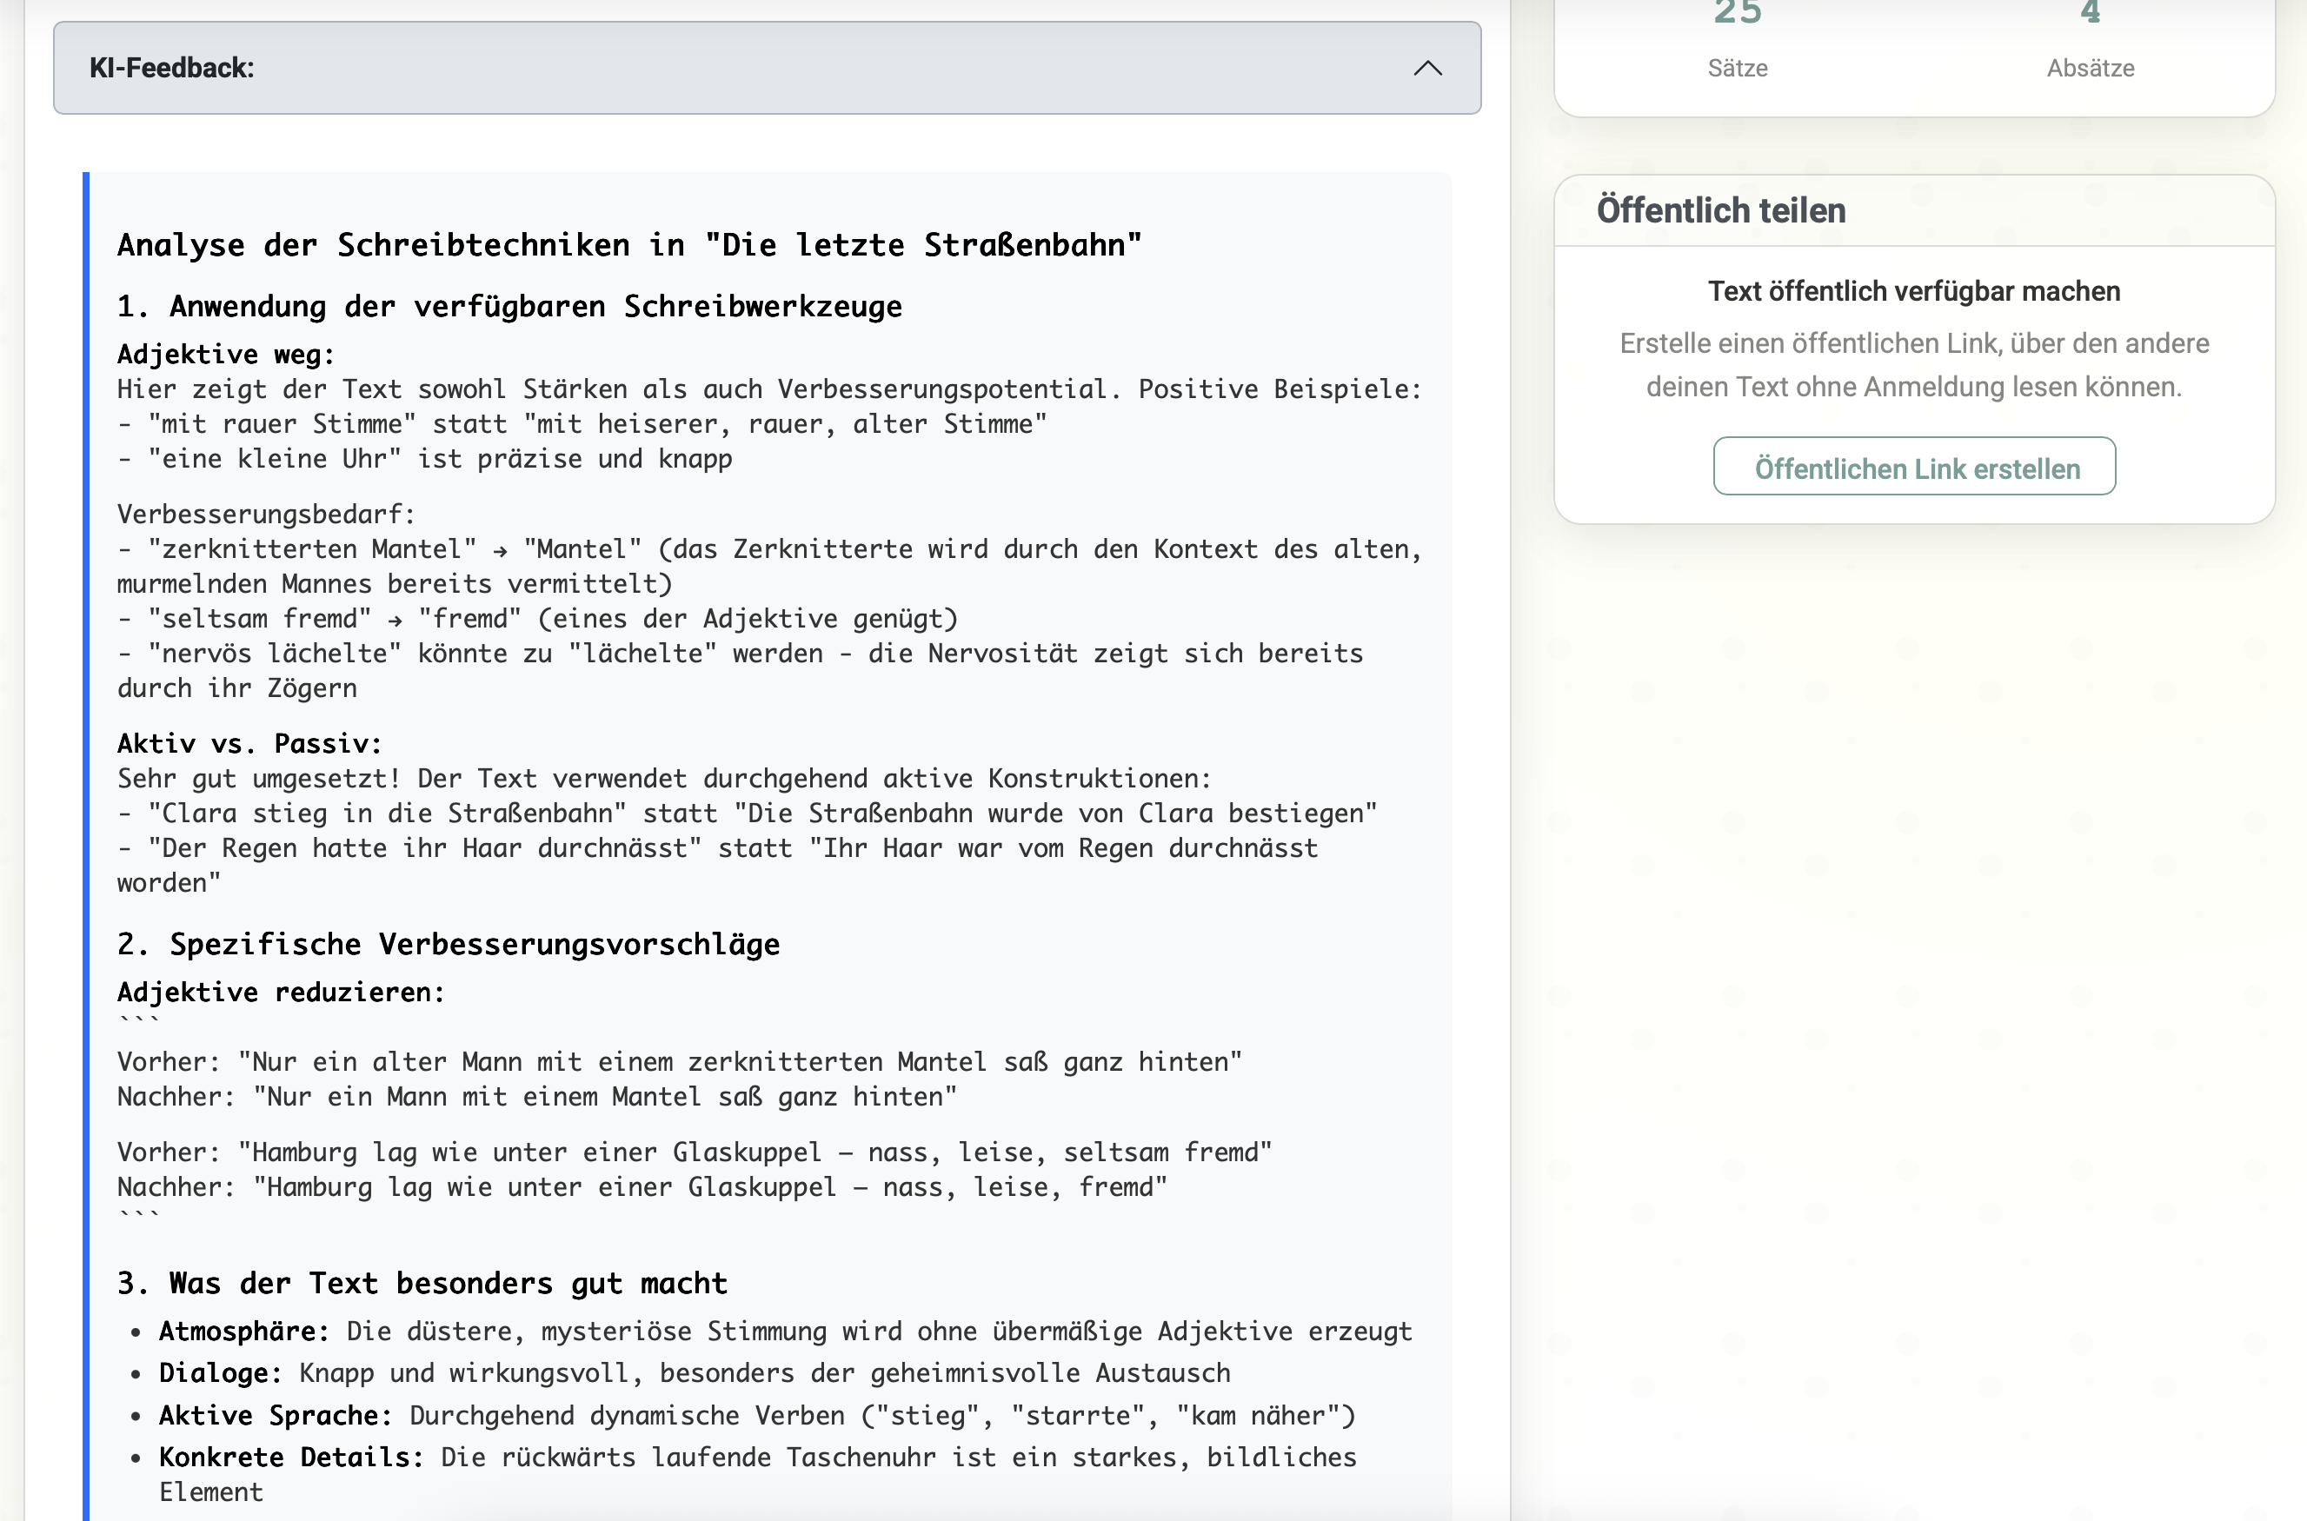Click the Konkrete Details: bullet point

[x=758, y=1474]
